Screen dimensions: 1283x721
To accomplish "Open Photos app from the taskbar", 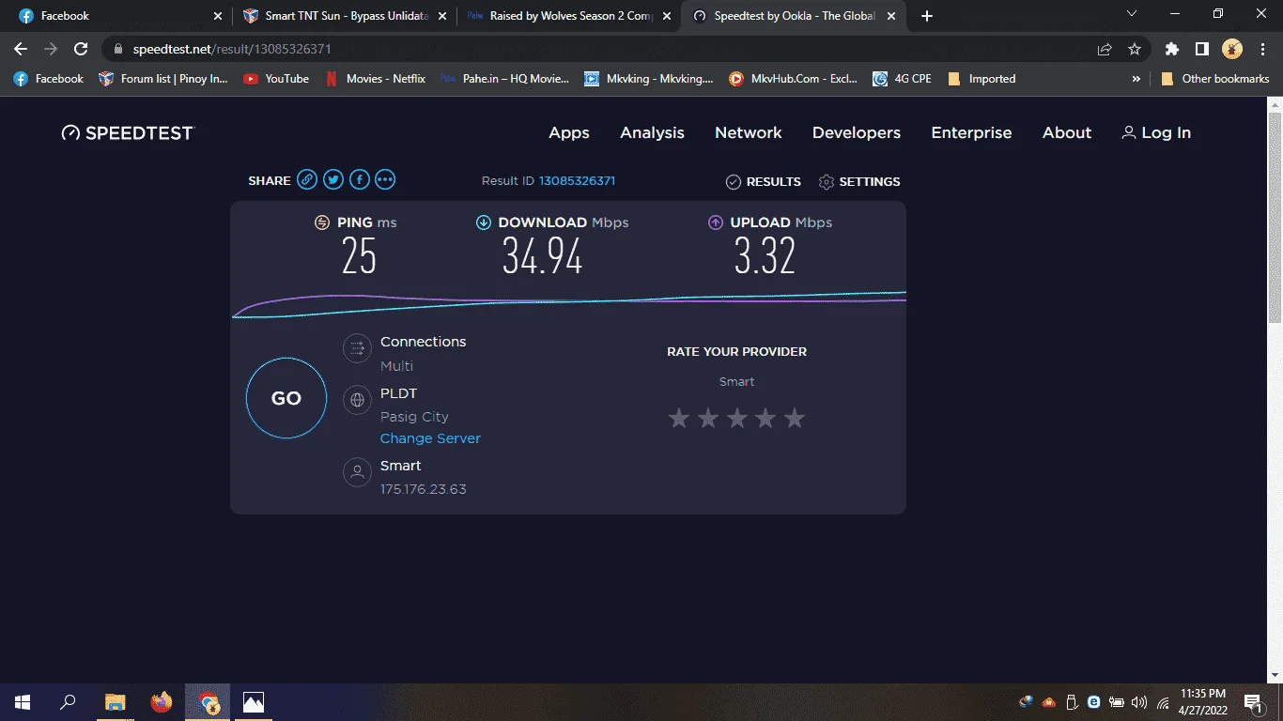I will click(x=254, y=702).
